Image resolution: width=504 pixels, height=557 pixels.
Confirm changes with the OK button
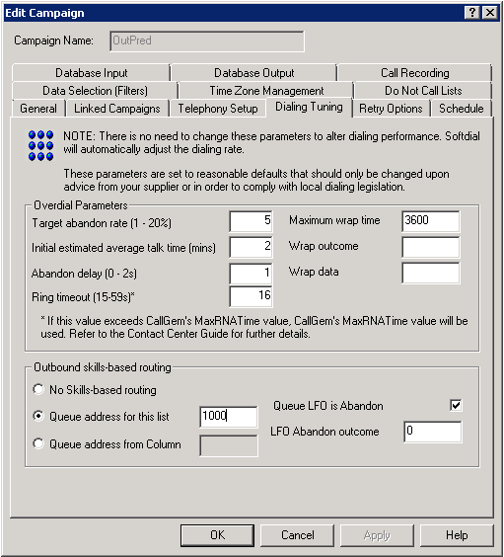(x=217, y=535)
